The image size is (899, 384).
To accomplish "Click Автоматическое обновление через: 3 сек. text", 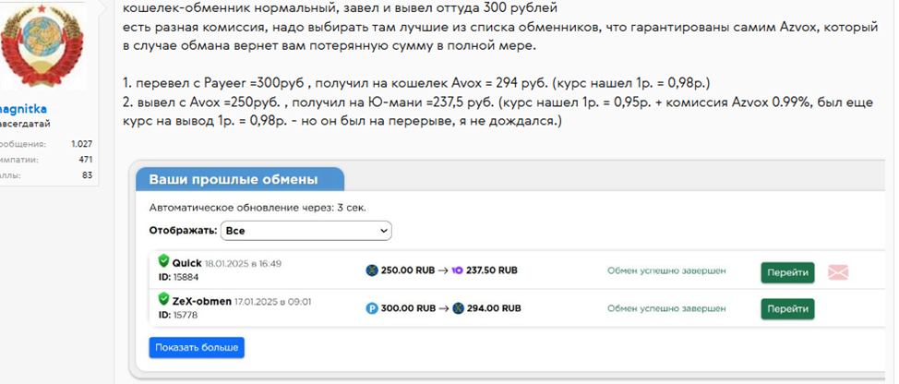I will [x=258, y=208].
